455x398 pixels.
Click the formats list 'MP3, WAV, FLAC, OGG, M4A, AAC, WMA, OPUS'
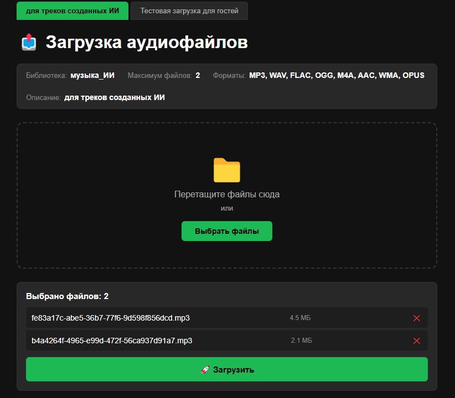(337, 75)
